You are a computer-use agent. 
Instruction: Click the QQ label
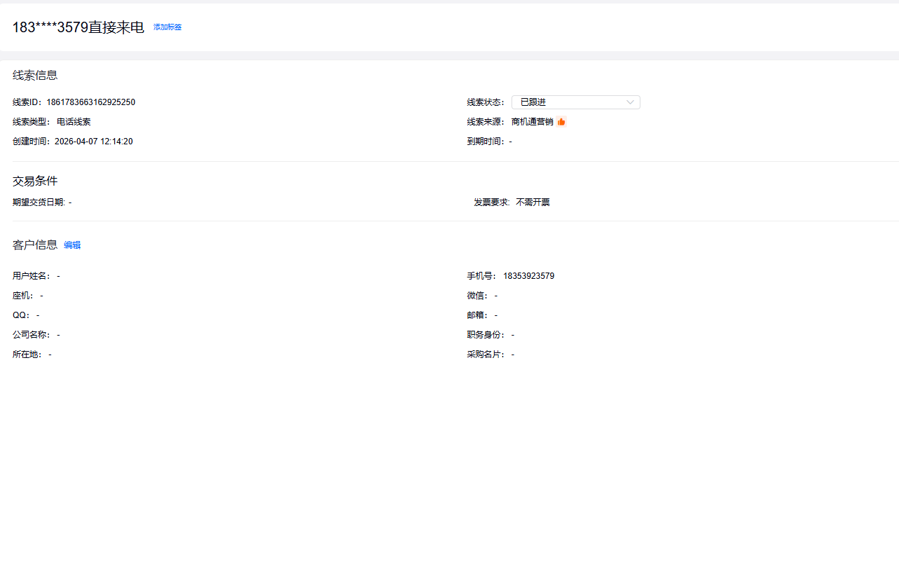tap(22, 315)
